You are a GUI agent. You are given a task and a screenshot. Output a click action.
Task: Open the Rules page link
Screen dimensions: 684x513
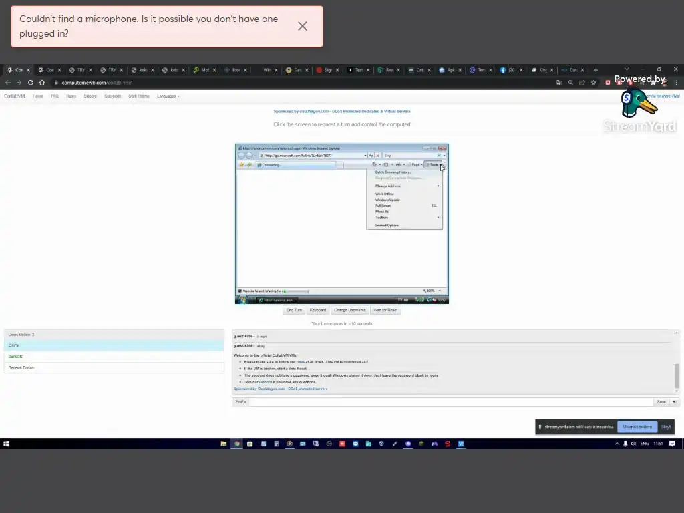point(71,96)
